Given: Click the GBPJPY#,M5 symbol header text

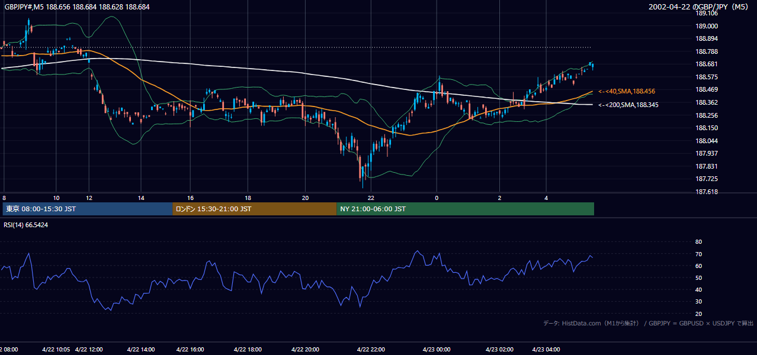Looking at the screenshot, I should [x=76, y=7].
